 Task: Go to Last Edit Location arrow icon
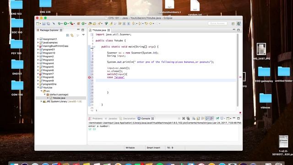click(146, 23)
